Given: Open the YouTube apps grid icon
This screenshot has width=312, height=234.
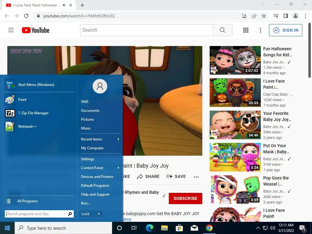Looking at the screenshot, I should click(246, 30).
